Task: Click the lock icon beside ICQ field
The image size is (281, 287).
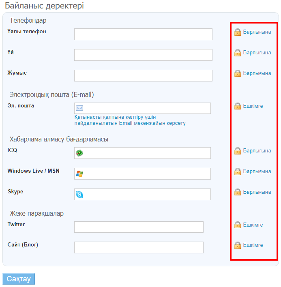Action: tap(238, 151)
